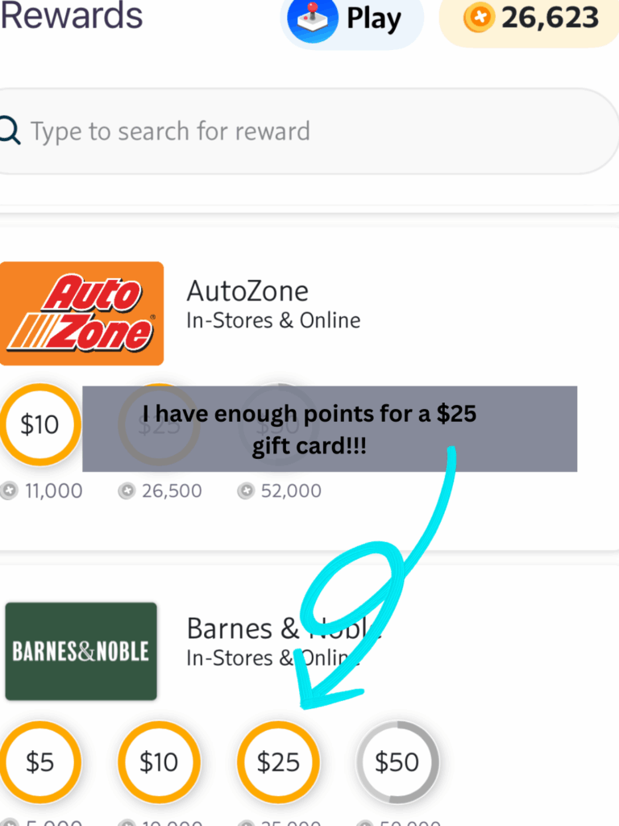Tap the 26,623 points balance
This screenshot has height=826, width=619.
(550, 18)
